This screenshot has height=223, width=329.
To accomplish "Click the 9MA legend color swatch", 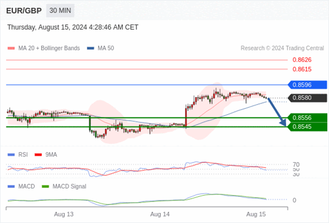I will [38, 155].
